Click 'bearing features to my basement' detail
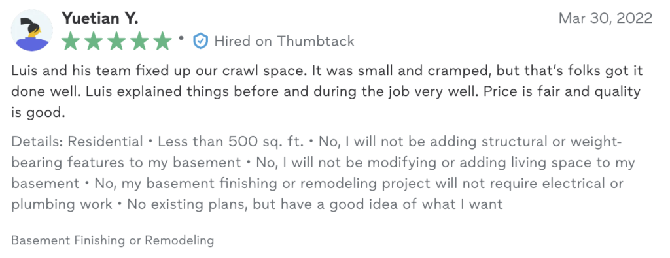670x258 pixels. (126, 163)
